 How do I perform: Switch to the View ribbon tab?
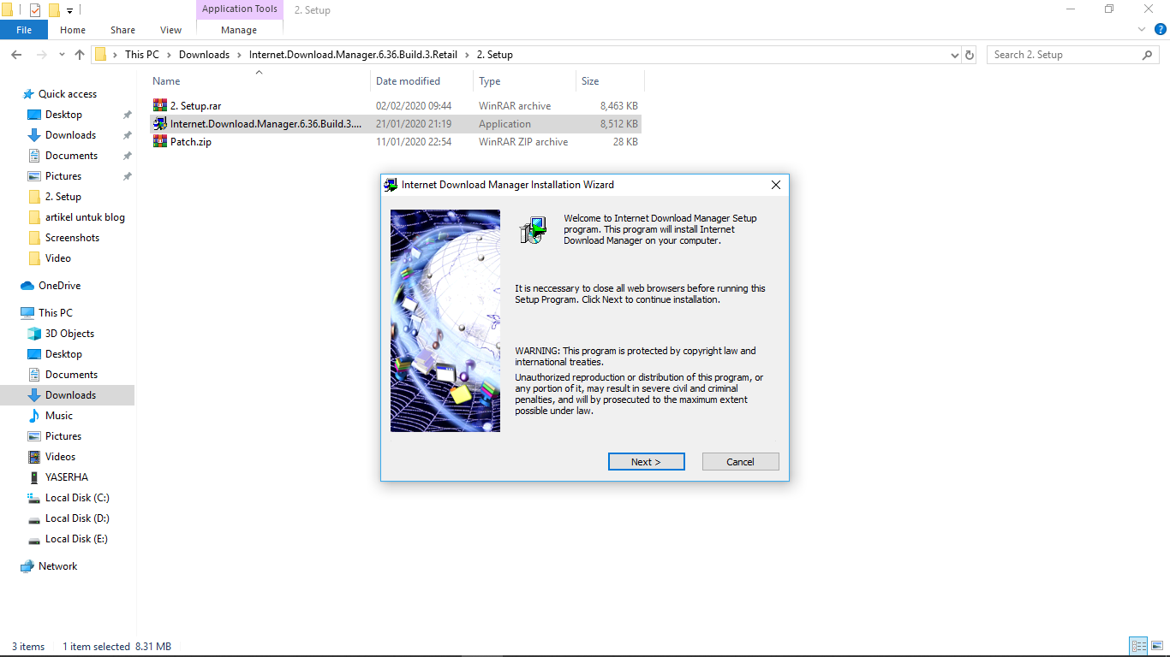pos(171,30)
